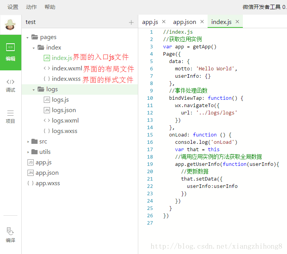
Task: Switch to the app.json tab
Action: click(x=184, y=22)
